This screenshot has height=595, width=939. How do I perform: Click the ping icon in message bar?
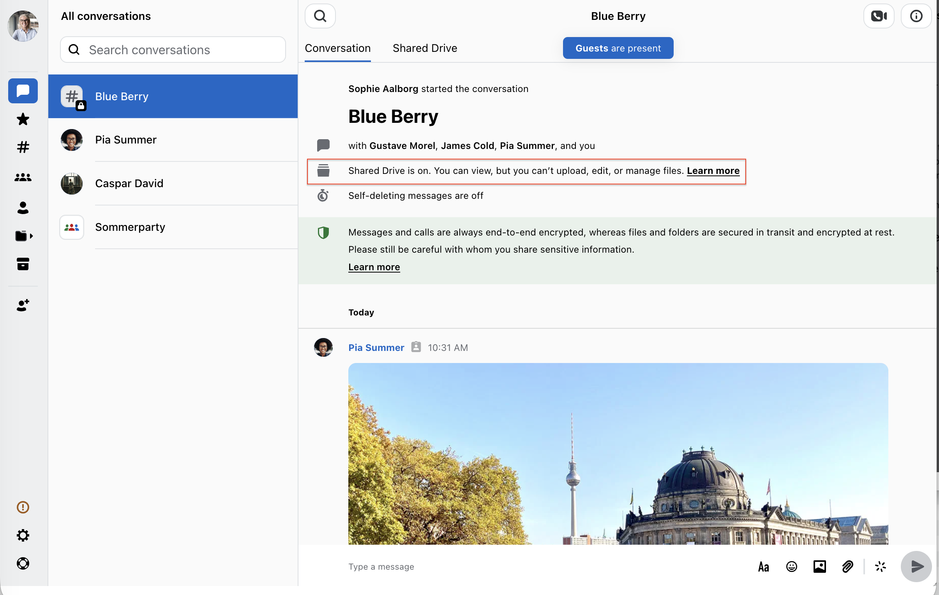pyautogui.click(x=880, y=566)
